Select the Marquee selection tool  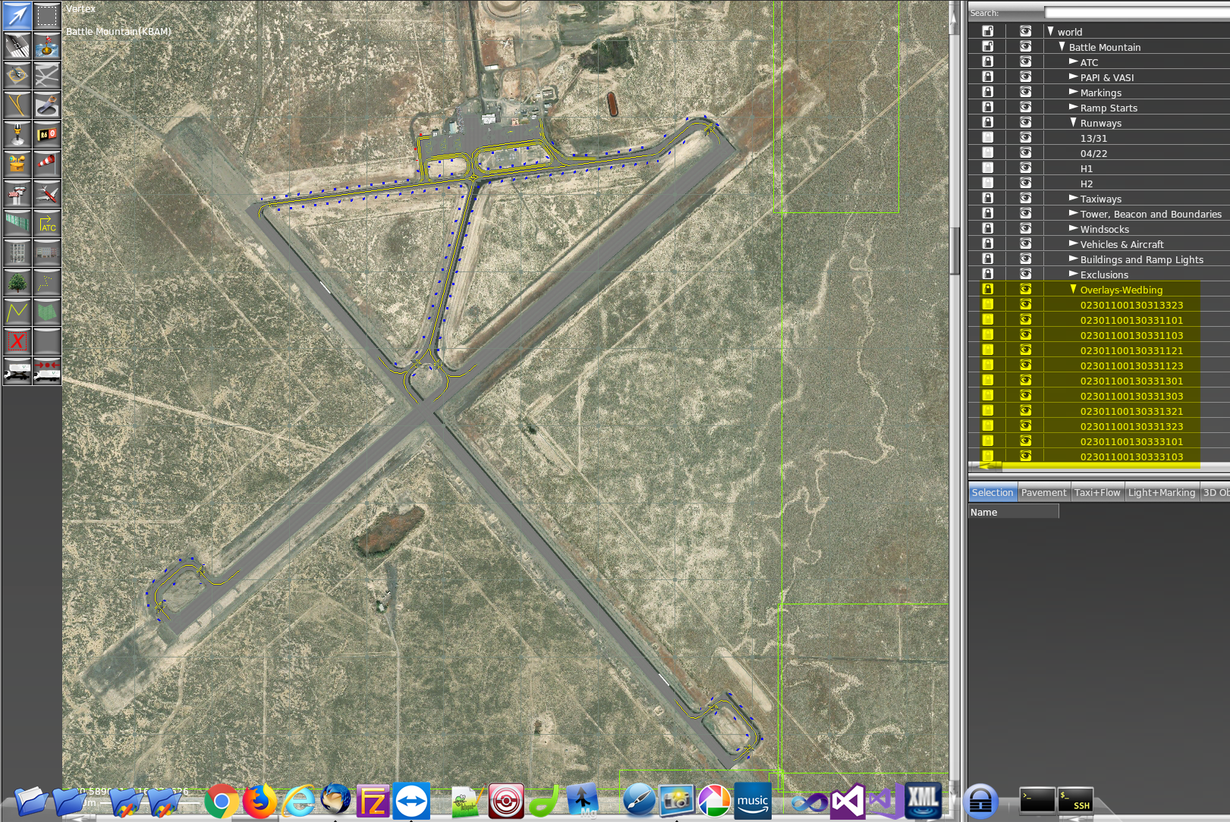point(47,15)
